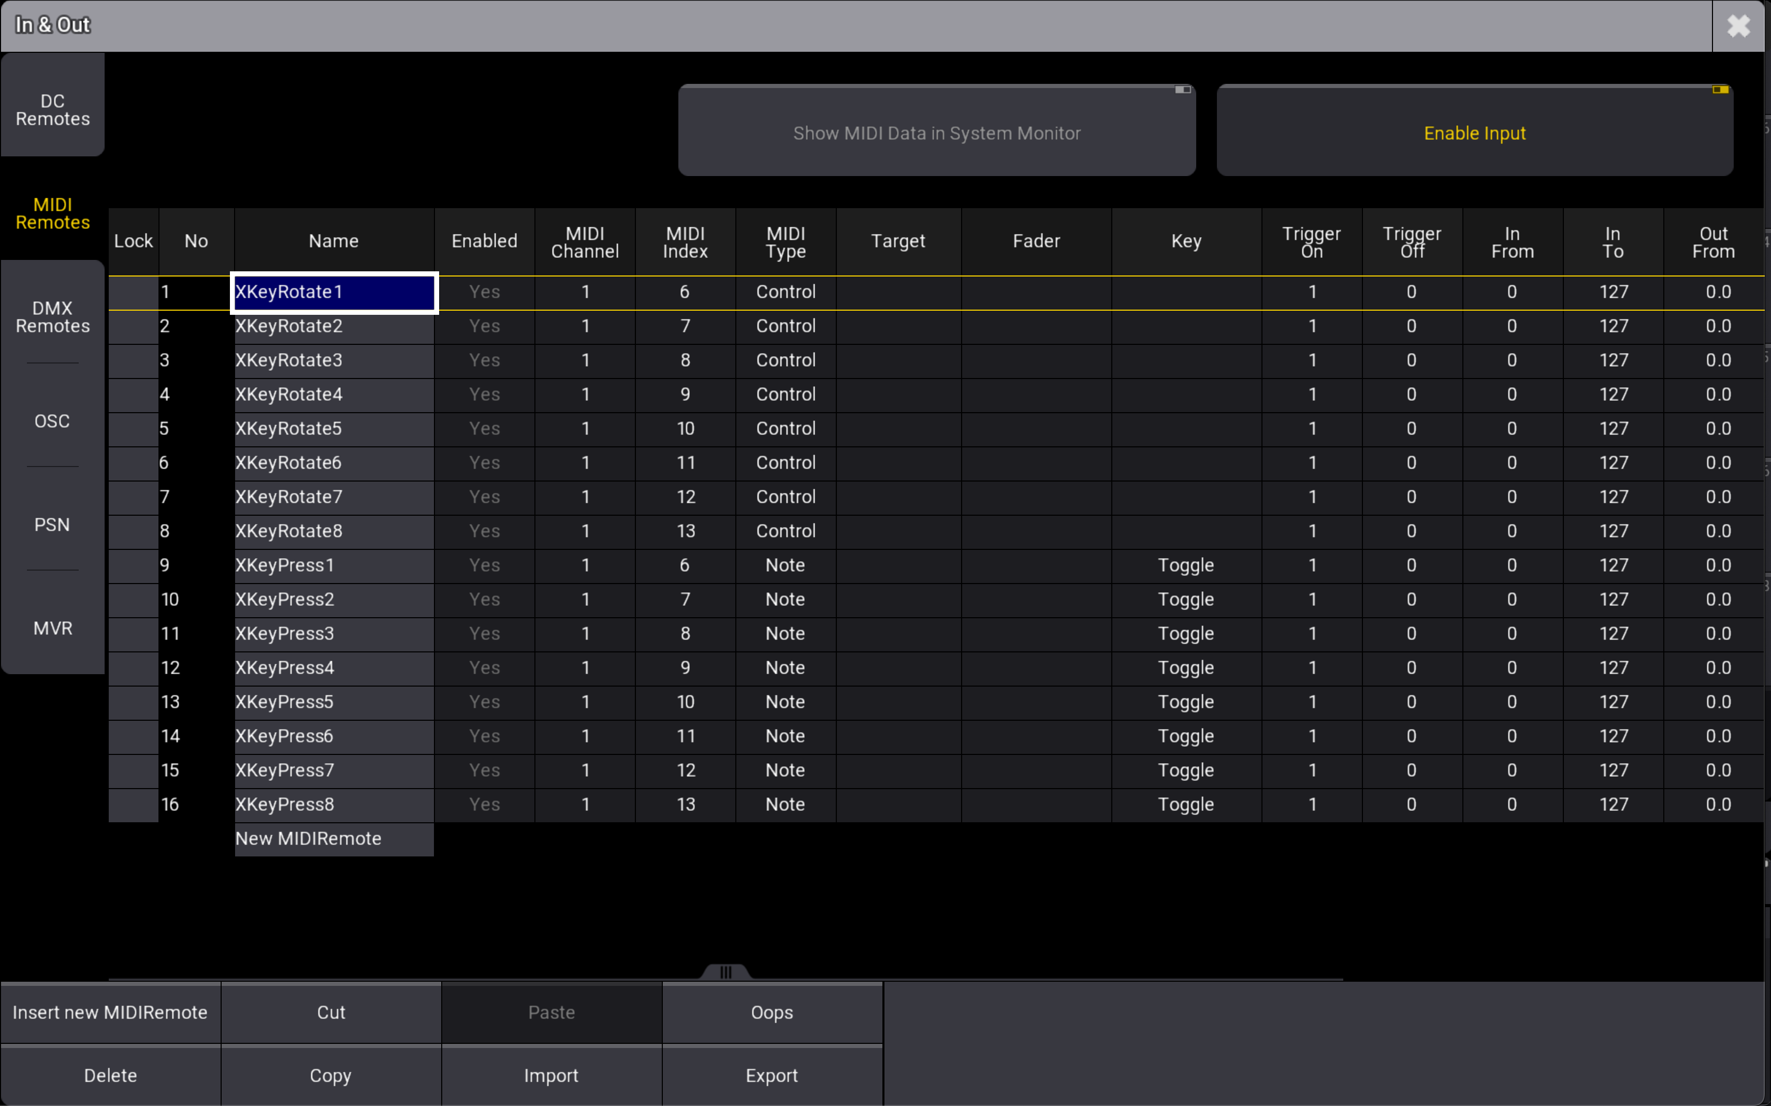Open MIDI Type Note cell of XKeyPress8
This screenshot has width=1771, height=1106.
(785, 804)
